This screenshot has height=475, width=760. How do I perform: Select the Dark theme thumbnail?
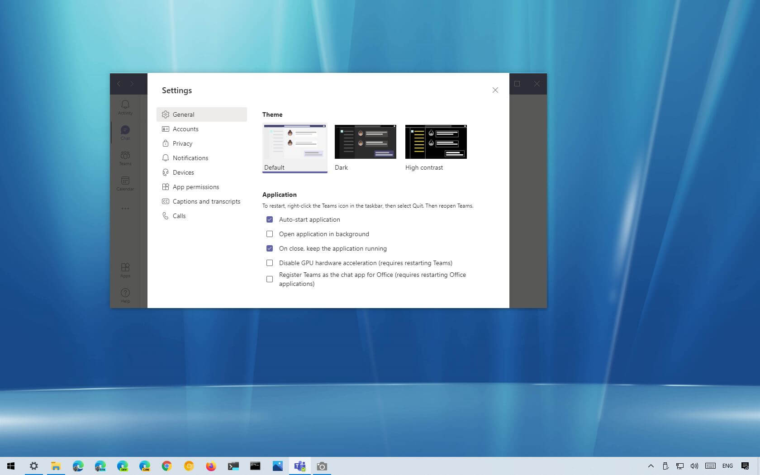(x=365, y=142)
